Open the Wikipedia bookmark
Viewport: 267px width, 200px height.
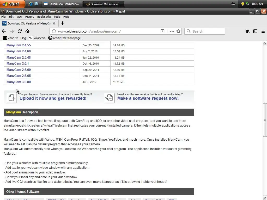pyautogui.click(x=37, y=38)
